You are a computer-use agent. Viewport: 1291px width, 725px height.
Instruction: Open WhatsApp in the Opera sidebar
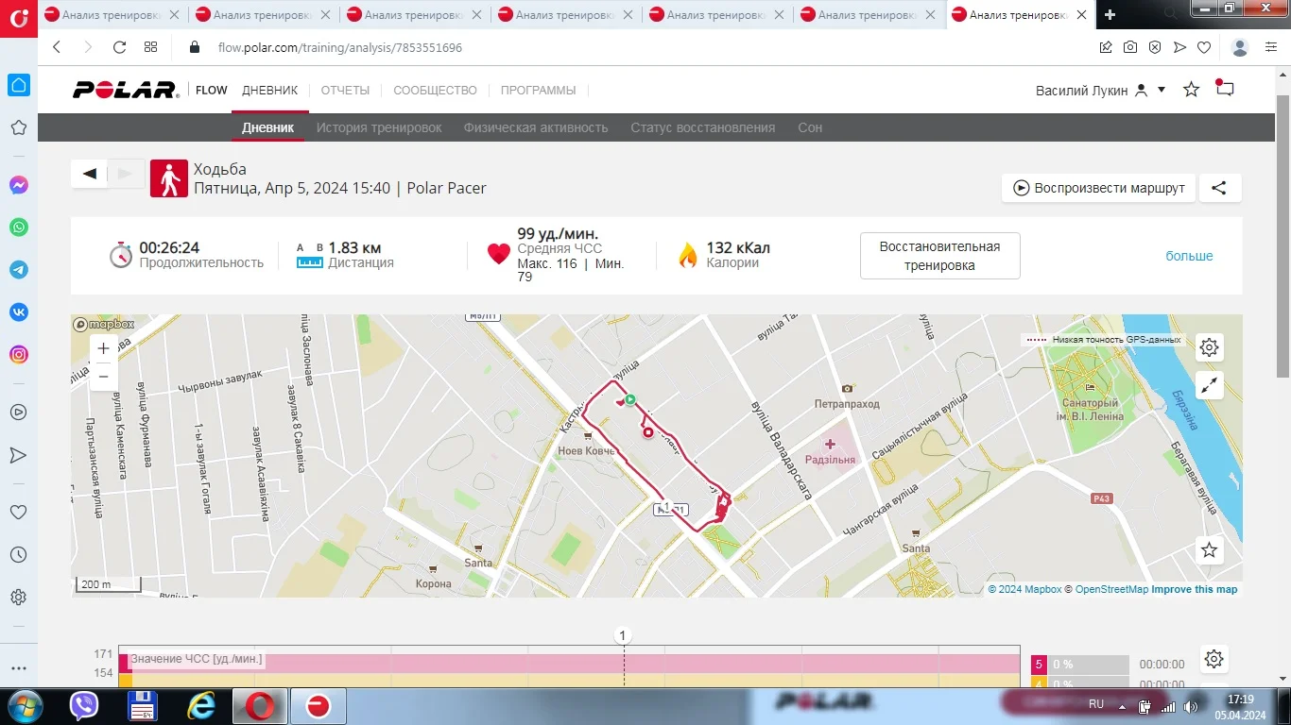18,228
